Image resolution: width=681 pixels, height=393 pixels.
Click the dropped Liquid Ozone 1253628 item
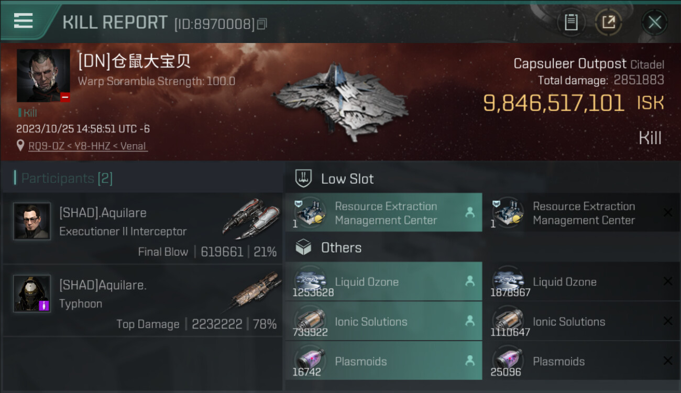pos(384,281)
